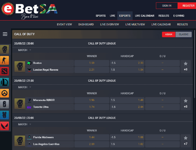This screenshot has height=150, width=196.
Task: Switch to Live Multiview tab
Action: [x=135, y=25]
